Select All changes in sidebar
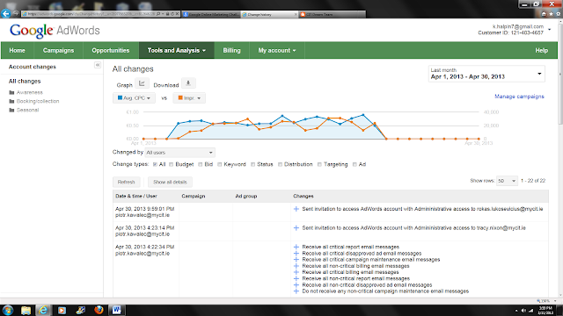This screenshot has width=563, height=316. click(x=25, y=82)
